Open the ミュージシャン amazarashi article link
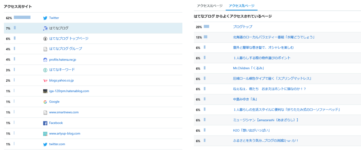Viewport: 361px width, 150px height. (266, 120)
